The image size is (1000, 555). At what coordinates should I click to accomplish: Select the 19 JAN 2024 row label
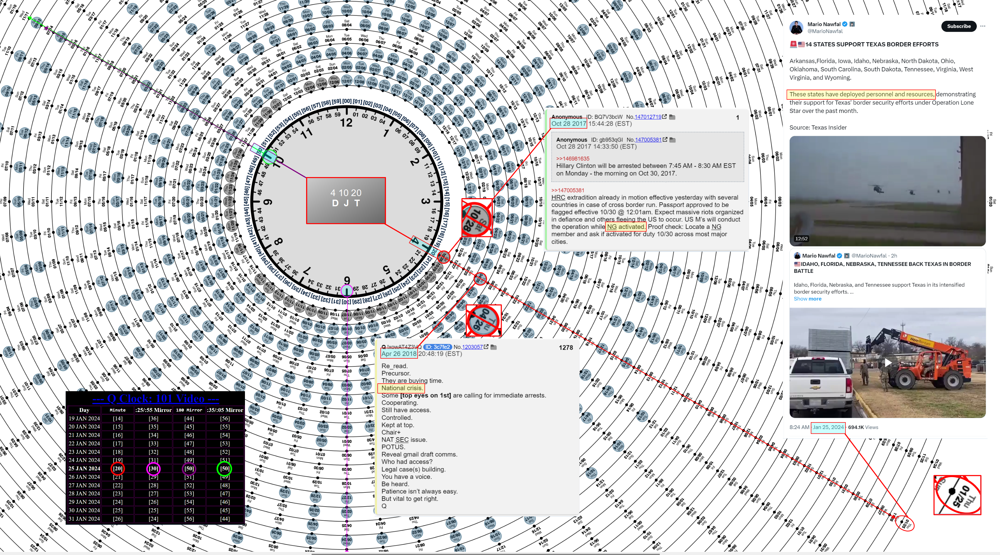(84, 418)
